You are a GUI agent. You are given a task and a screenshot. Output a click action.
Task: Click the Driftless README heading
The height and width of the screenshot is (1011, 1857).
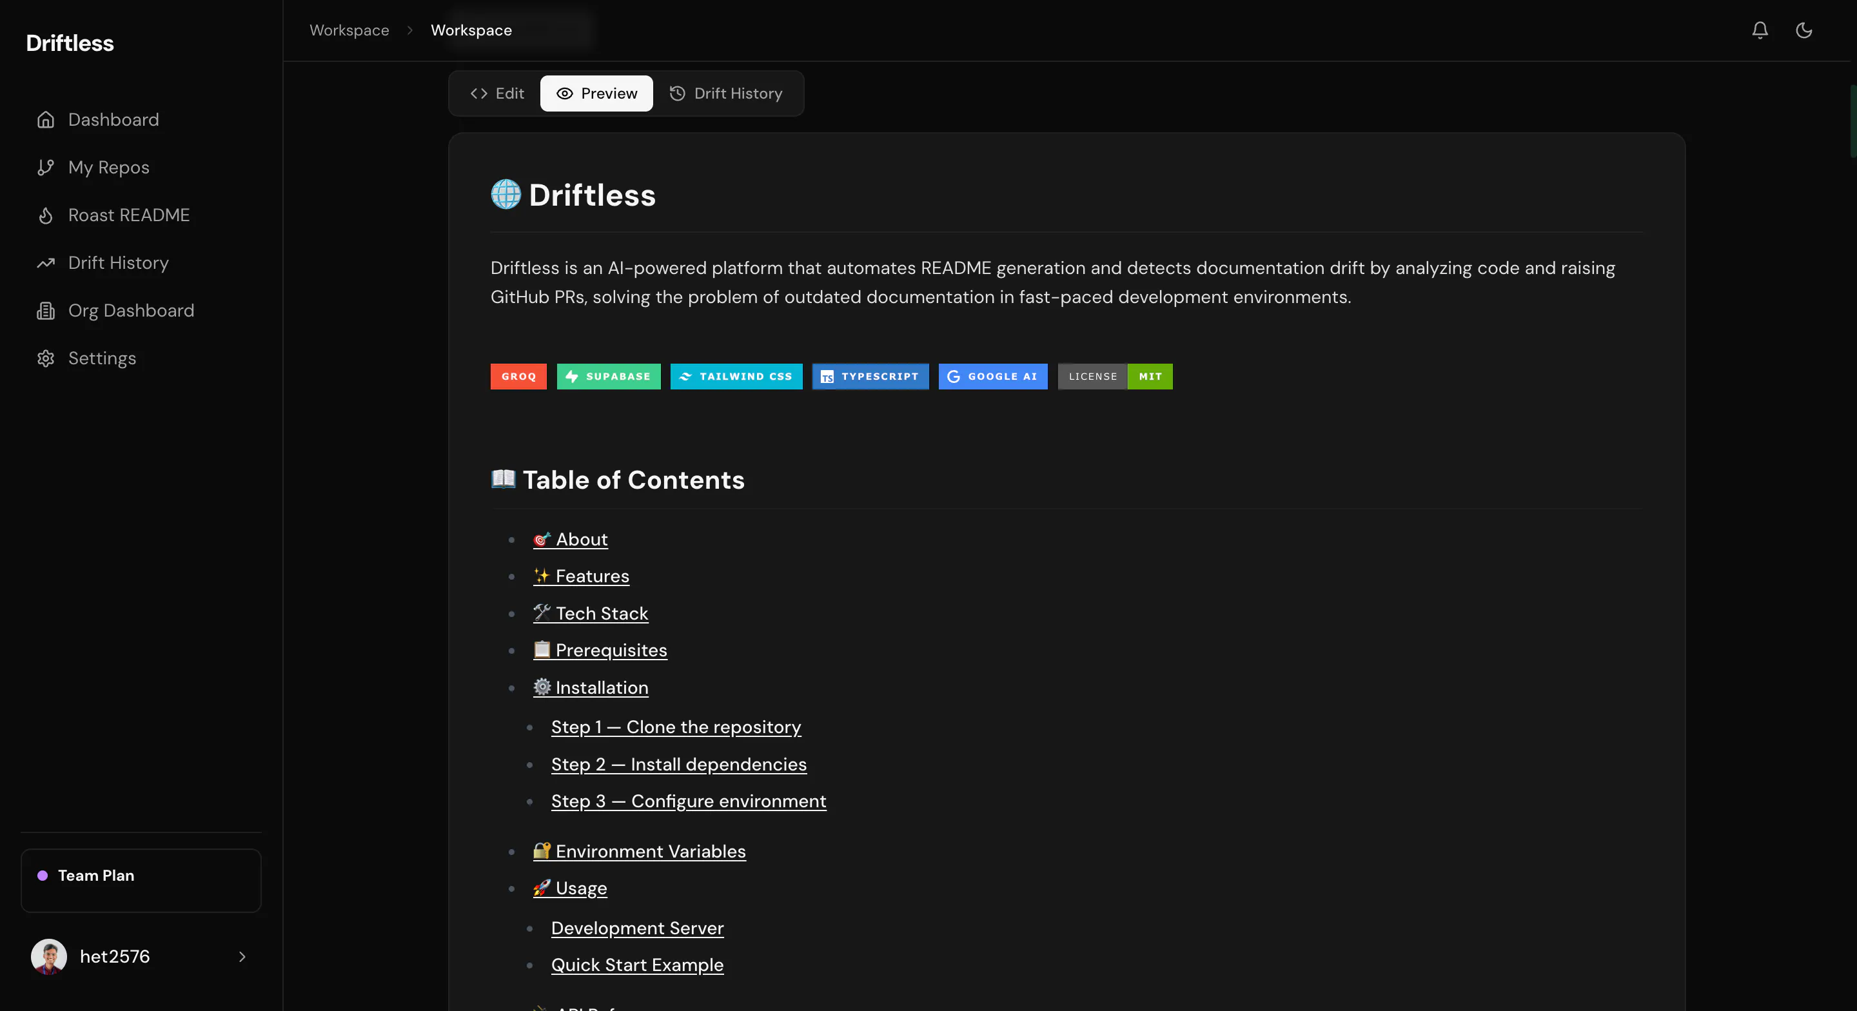coord(592,195)
